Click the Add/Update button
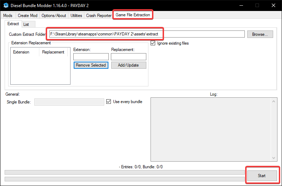 pos(129,65)
